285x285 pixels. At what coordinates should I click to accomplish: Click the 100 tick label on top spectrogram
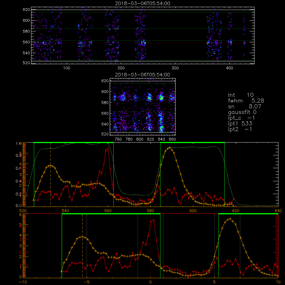[67, 68]
